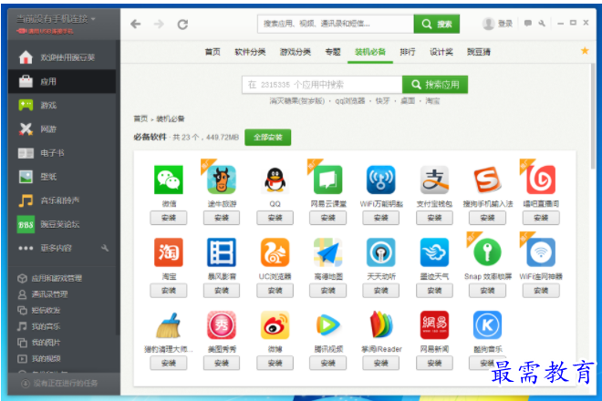Expand the 当前没有手机连接 device dropdown

56,19
